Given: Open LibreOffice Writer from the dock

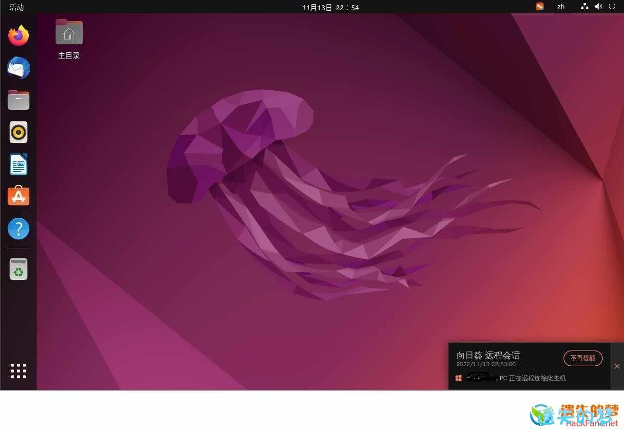Looking at the screenshot, I should (x=19, y=164).
